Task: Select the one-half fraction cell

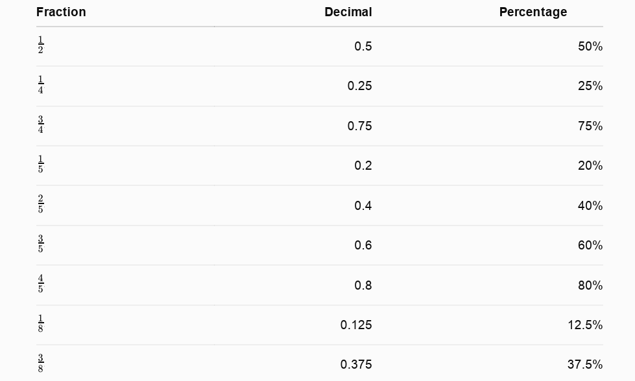Action: [40, 45]
